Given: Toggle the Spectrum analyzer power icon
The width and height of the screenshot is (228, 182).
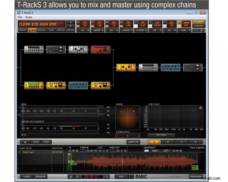Looking at the screenshot, I should point(200,108).
